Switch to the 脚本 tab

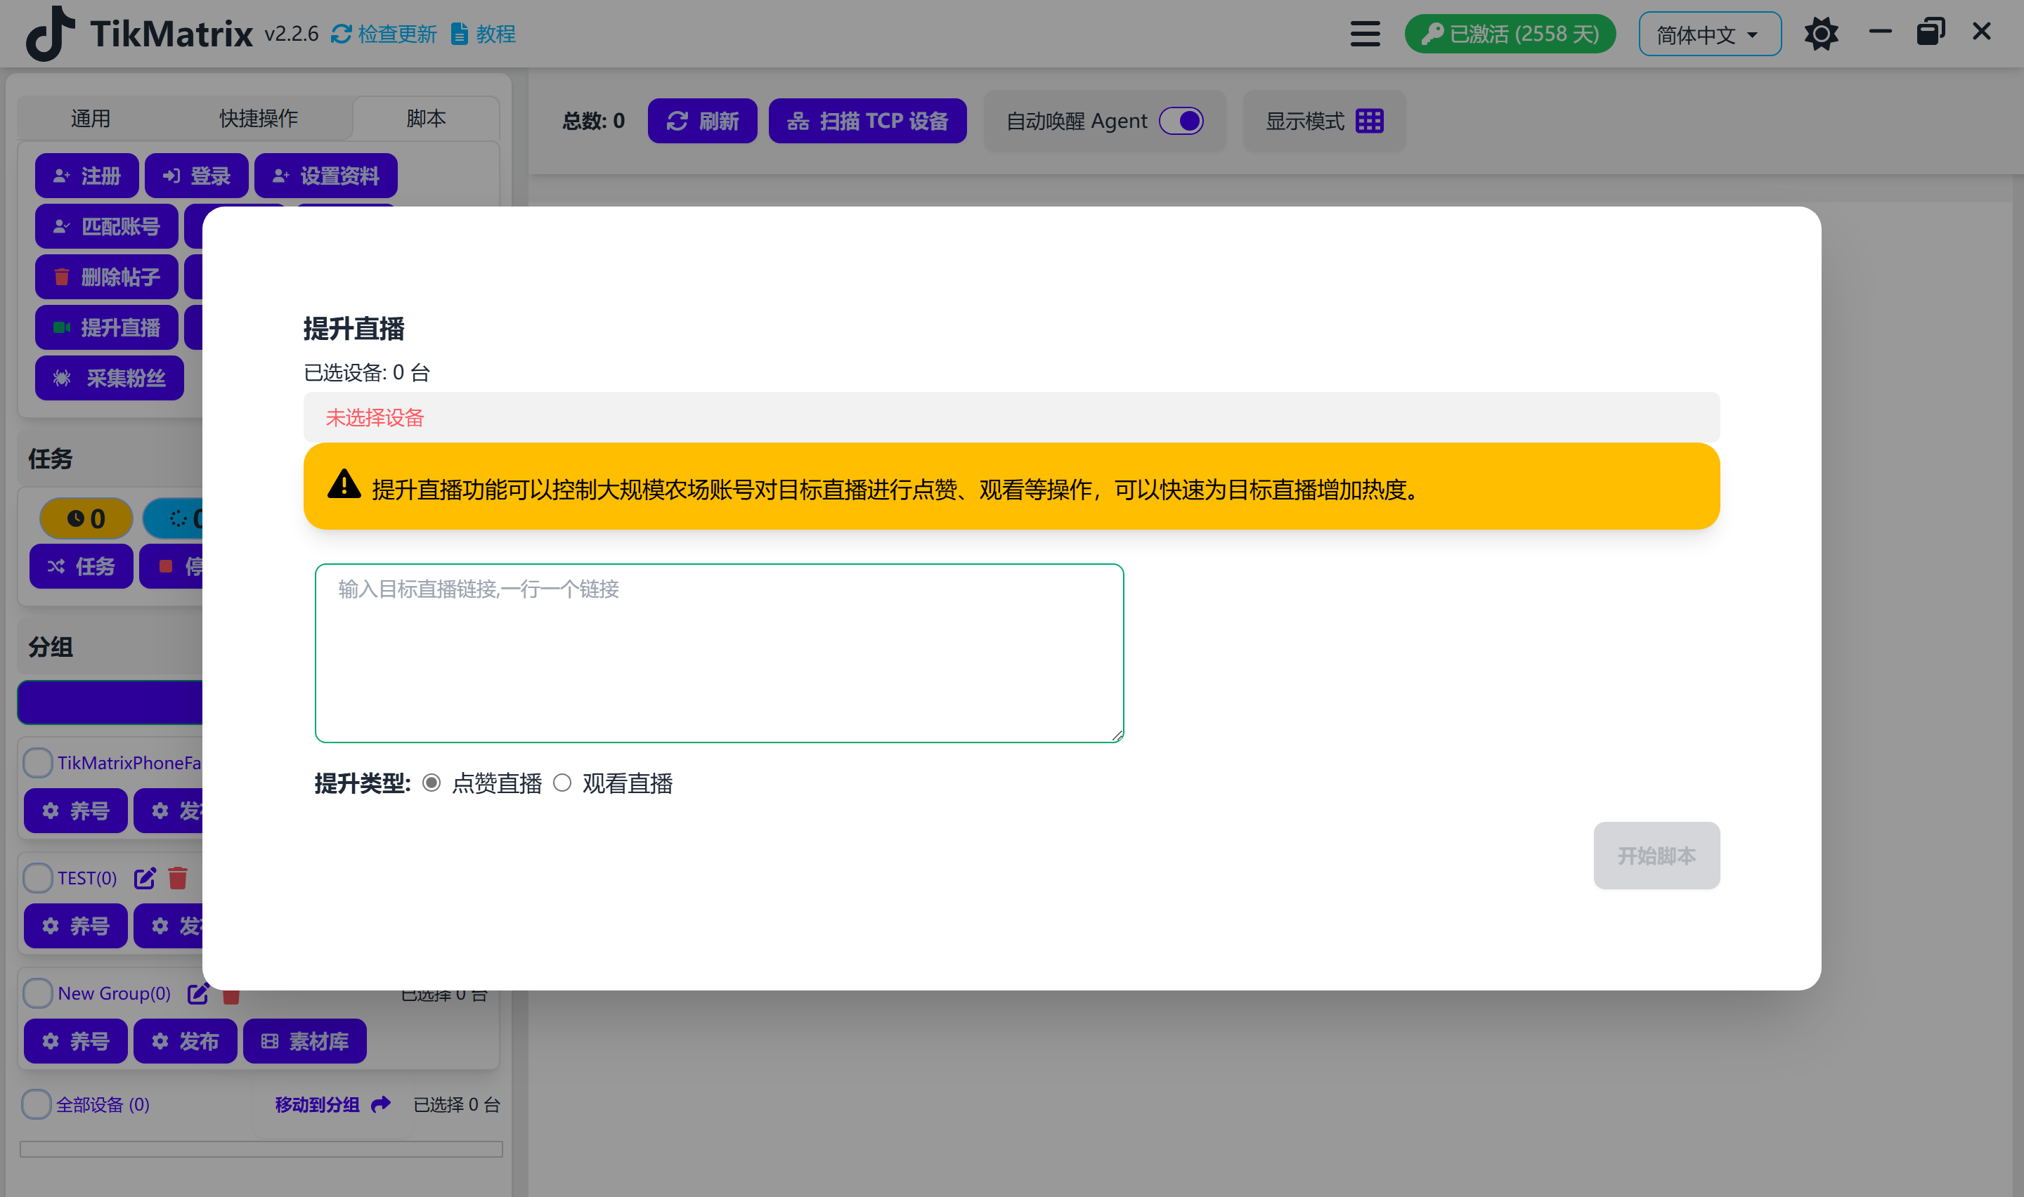click(x=426, y=119)
